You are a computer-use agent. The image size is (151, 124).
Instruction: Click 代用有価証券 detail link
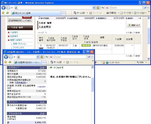(x=21, y=83)
